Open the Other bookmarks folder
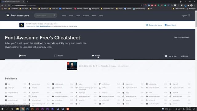 coord(179,9)
